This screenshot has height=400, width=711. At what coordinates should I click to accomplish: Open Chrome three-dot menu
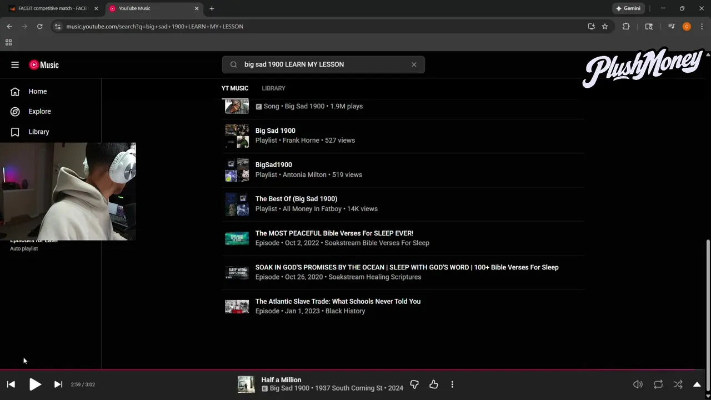(702, 26)
